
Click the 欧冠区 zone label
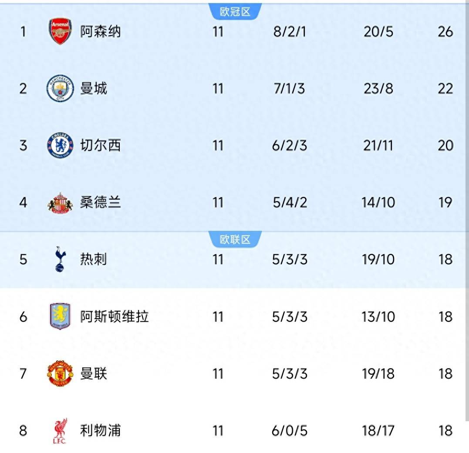pyautogui.click(x=235, y=12)
